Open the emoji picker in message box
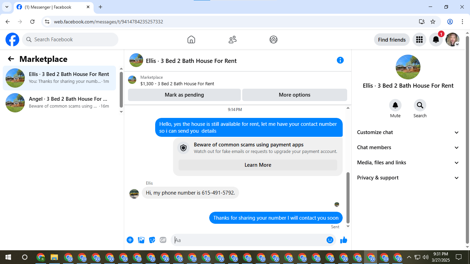 point(330,240)
